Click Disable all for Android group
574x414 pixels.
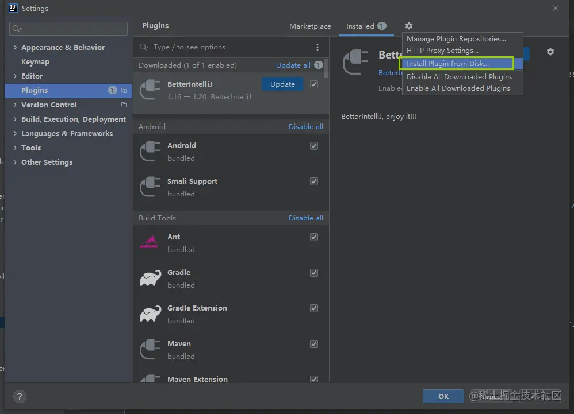coord(305,127)
